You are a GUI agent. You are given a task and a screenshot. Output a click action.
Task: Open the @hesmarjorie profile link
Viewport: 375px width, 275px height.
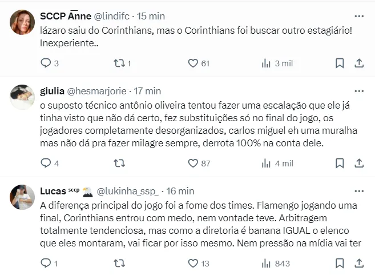98,90
